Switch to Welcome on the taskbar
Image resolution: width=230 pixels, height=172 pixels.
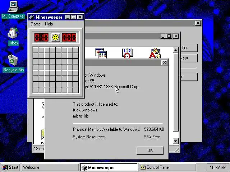(x=50, y=167)
